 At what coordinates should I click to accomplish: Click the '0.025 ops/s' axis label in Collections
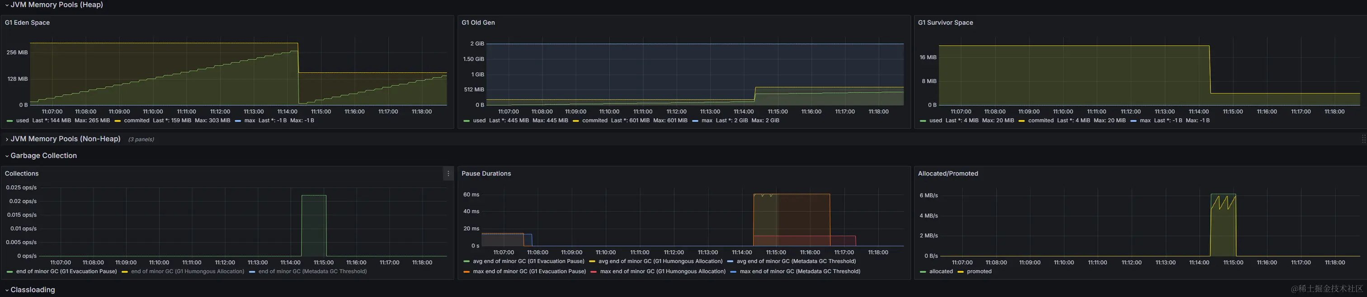point(21,187)
